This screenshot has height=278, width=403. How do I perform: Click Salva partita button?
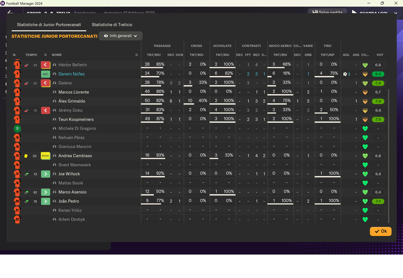pyautogui.click(x=327, y=12)
